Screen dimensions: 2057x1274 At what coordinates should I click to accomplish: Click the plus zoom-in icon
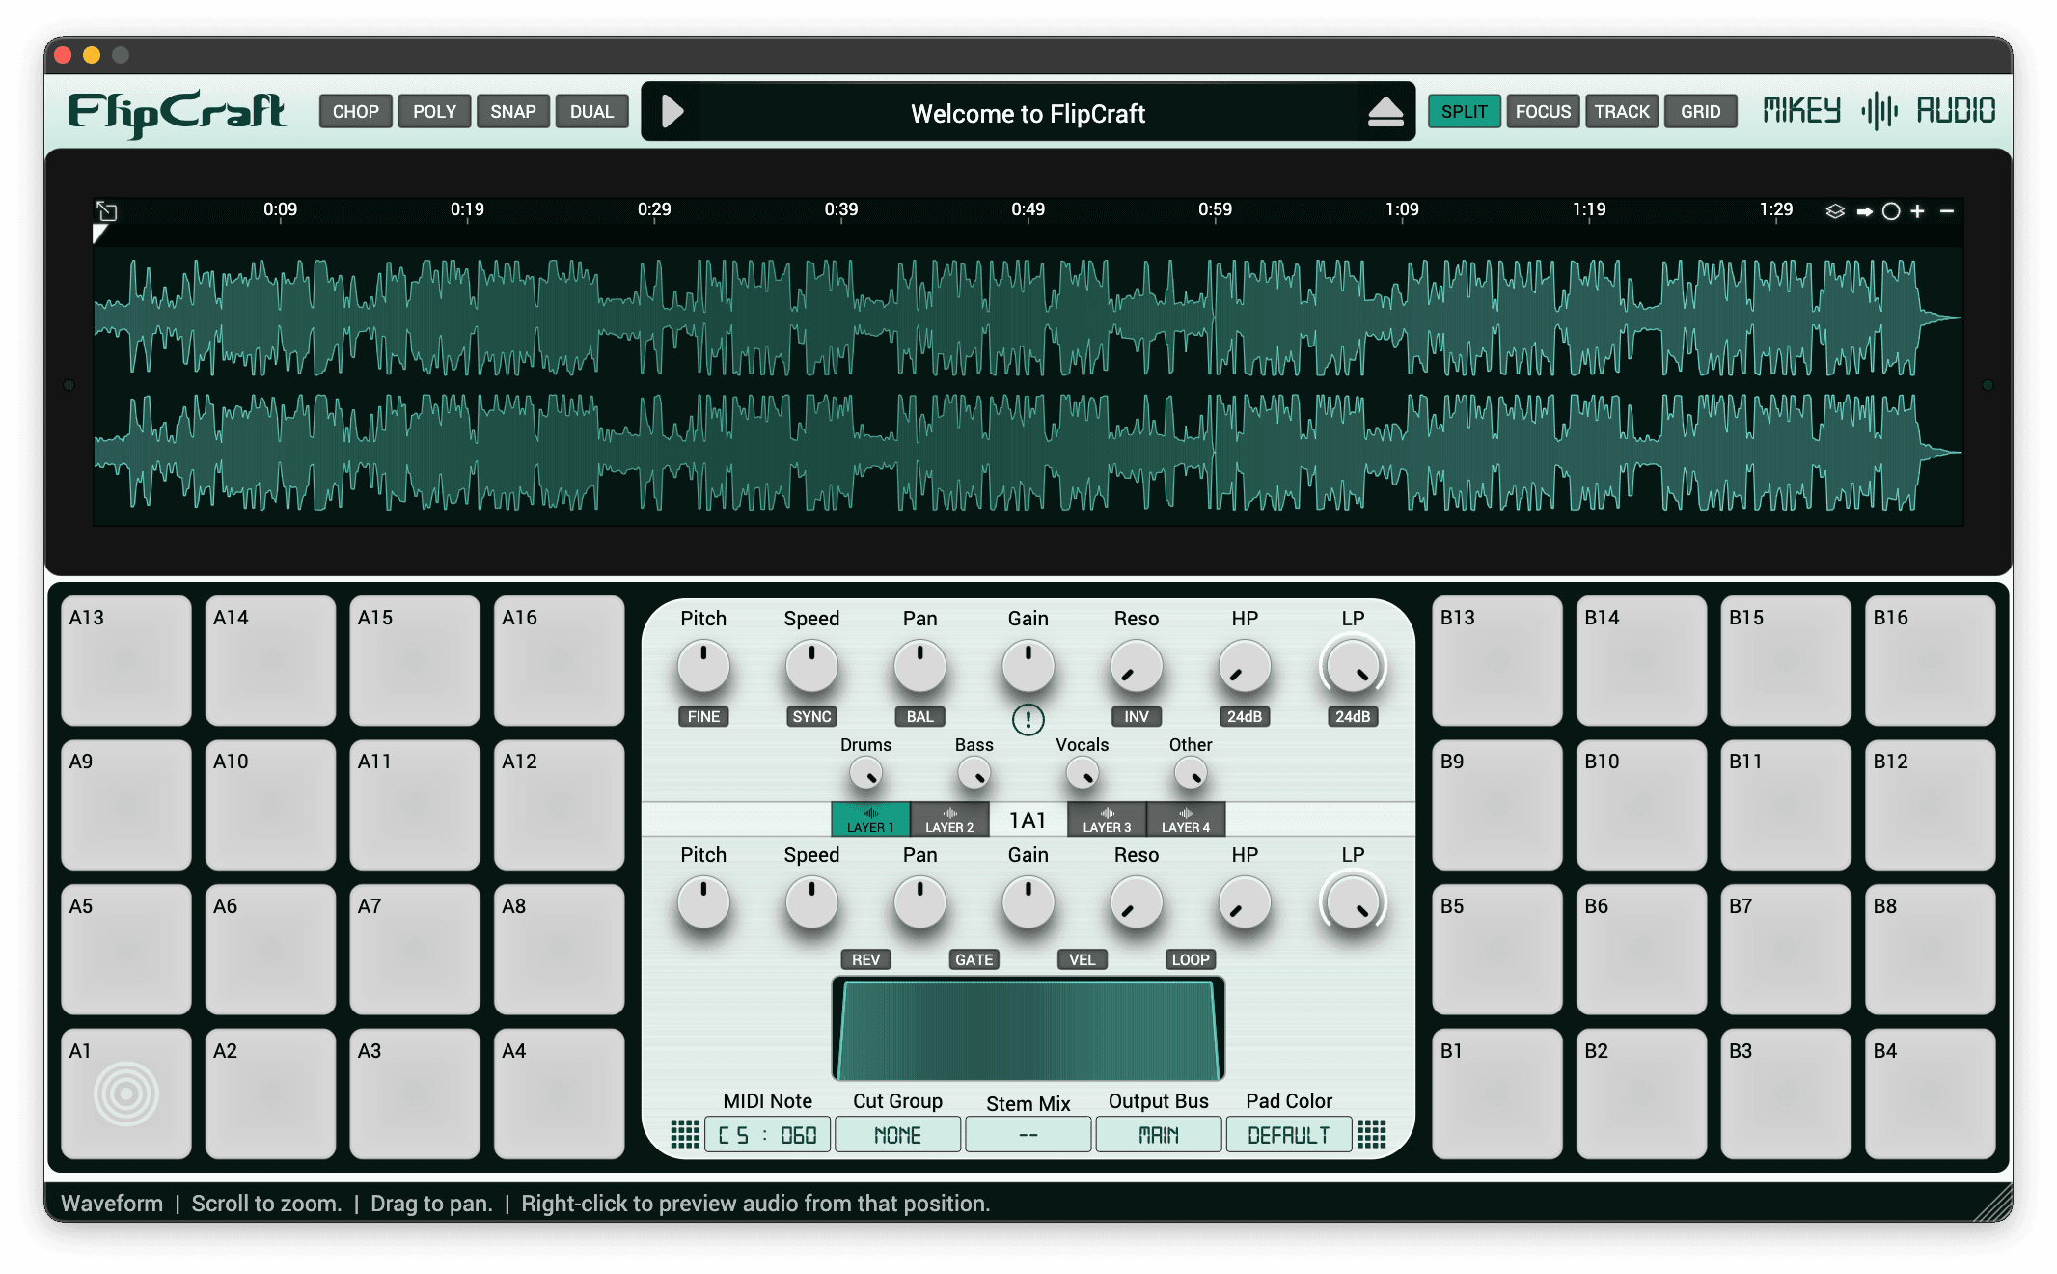click(1918, 211)
